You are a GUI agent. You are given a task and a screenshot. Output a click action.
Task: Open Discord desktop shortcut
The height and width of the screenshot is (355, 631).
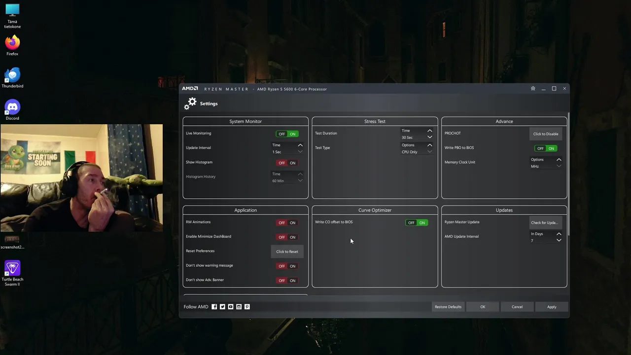(x=12, y=110)
